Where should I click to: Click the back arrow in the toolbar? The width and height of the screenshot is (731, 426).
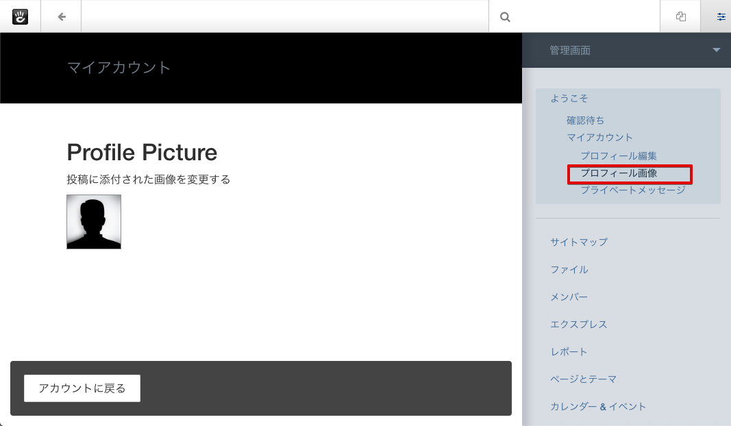pos(60,16)
